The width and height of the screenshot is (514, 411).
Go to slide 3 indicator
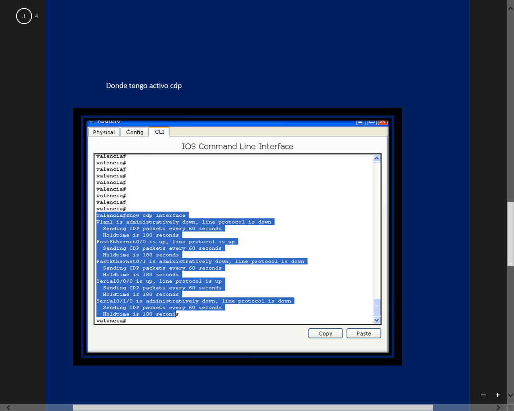click(24, 16)
